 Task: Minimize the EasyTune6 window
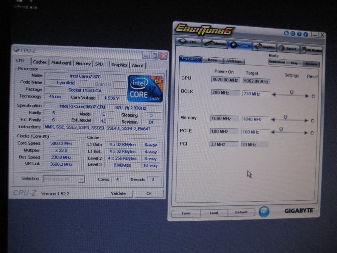tap(315, 34)
